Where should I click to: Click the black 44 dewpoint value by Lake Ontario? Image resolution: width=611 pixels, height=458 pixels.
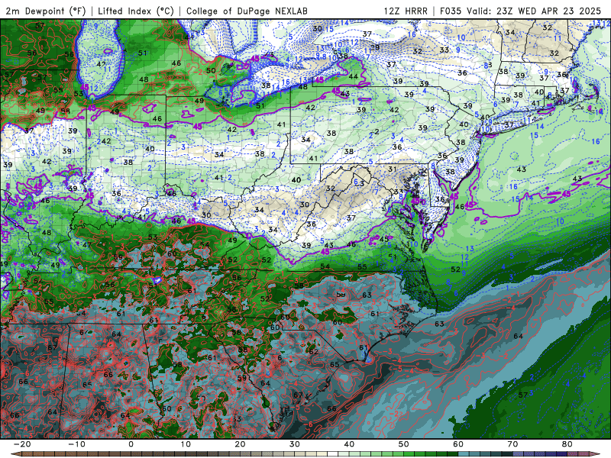(x=354, y=76)
